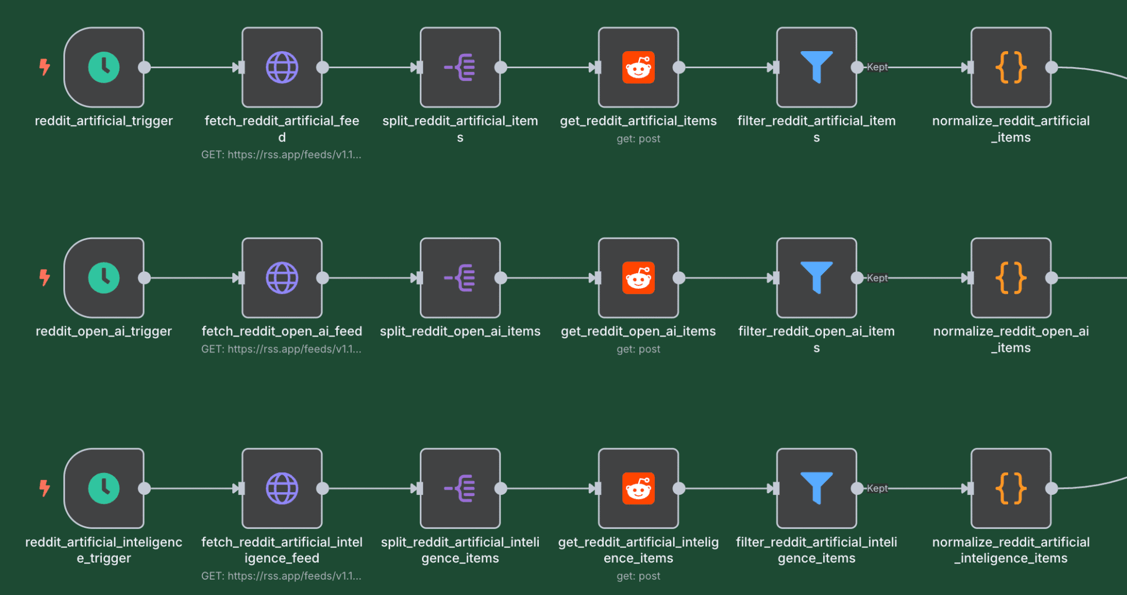
Task: Select the filter_reddit_open_ai_items funnel node
Action: 817,278
